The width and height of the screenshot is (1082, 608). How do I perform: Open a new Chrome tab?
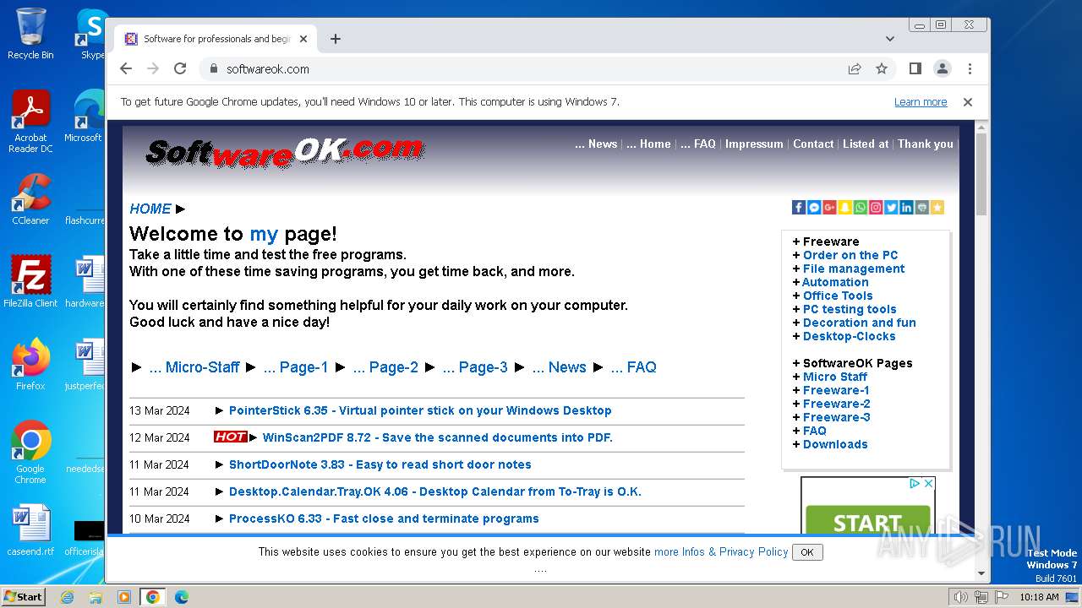point(336,39)
